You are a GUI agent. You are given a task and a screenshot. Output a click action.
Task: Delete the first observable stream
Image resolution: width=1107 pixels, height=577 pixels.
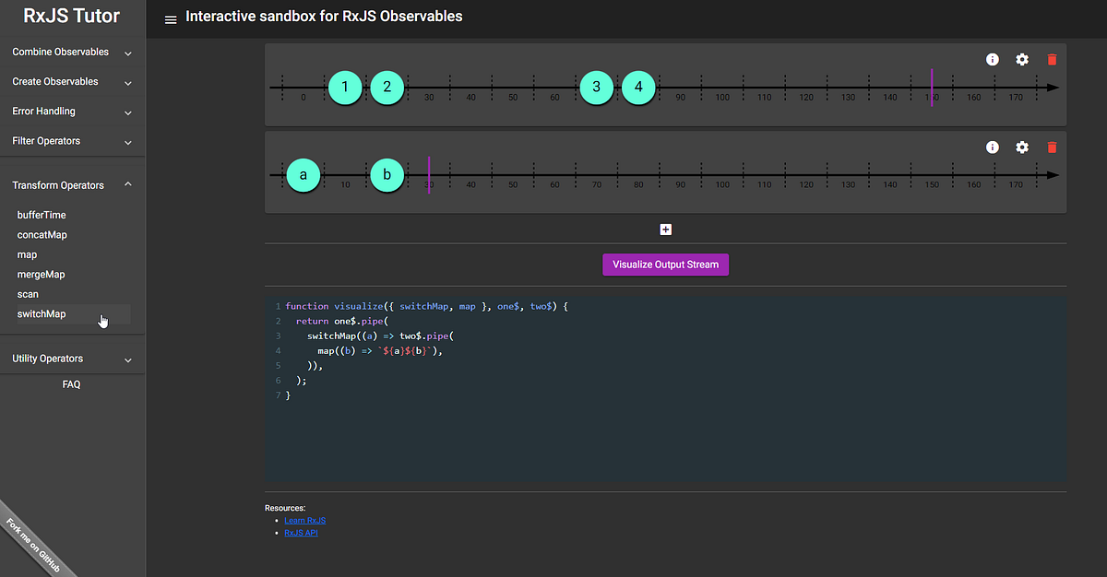pos(1052,59)
